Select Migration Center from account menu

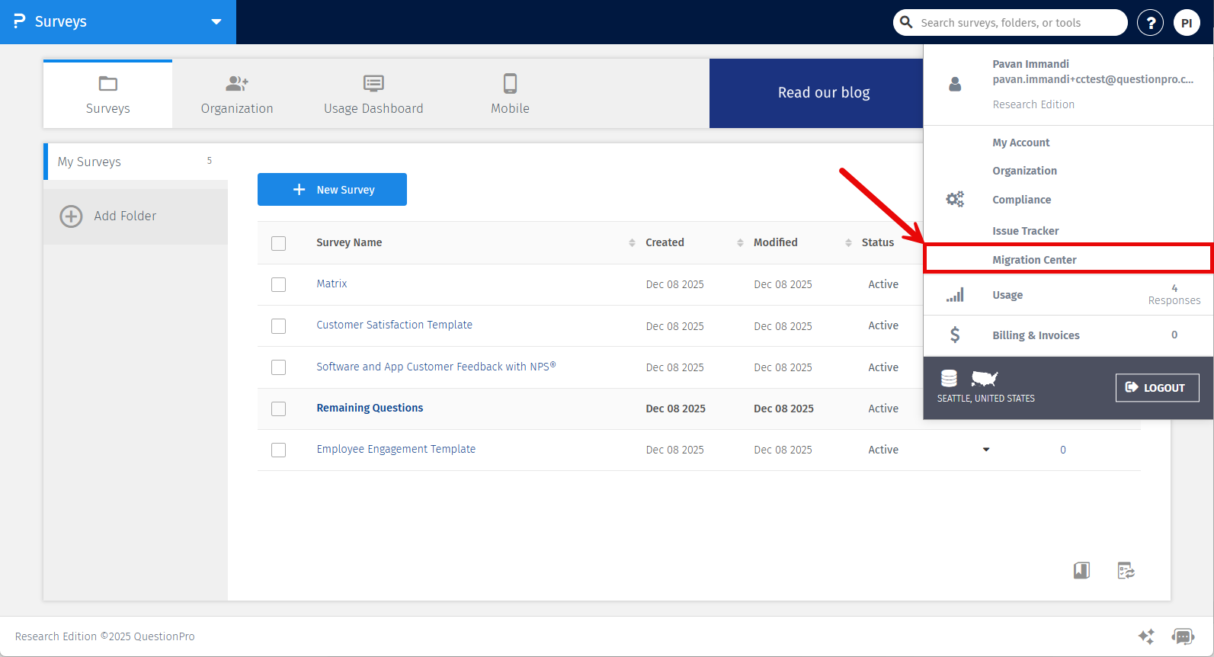pos(1034,260)
